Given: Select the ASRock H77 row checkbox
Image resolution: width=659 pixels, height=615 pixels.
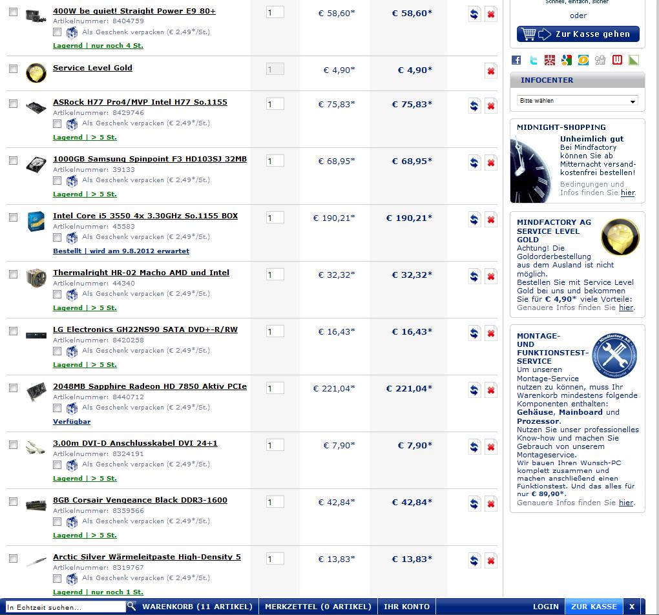Looking at the screenshot, I should point(14,103).
